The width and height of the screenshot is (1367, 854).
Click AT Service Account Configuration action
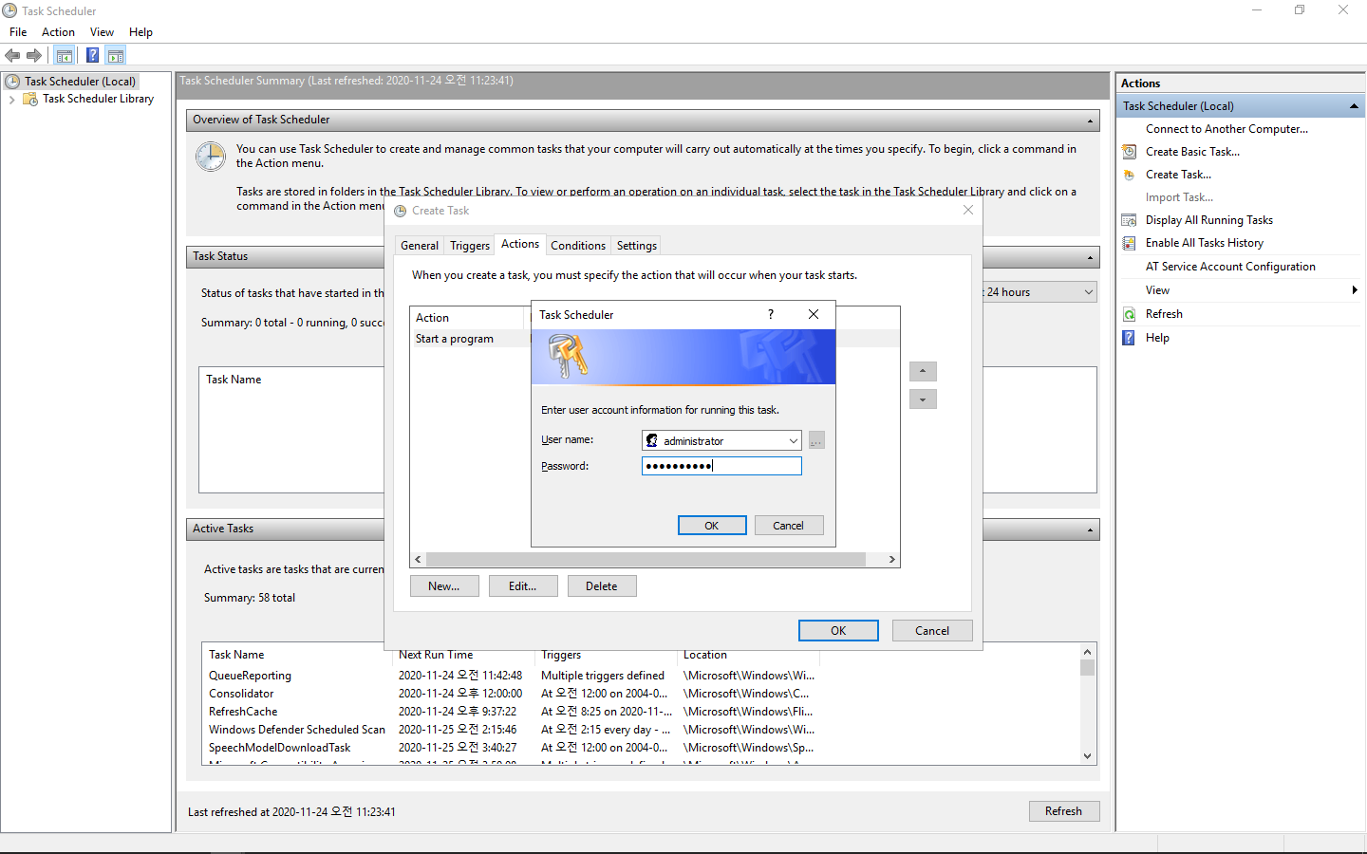(x=1230, y=267)
